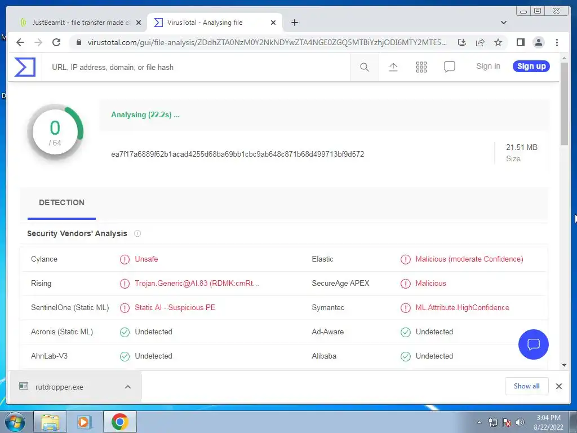Click SentinelOne Static AI - Suspicious PE result
577x433 pixels.
pos(175,308)
